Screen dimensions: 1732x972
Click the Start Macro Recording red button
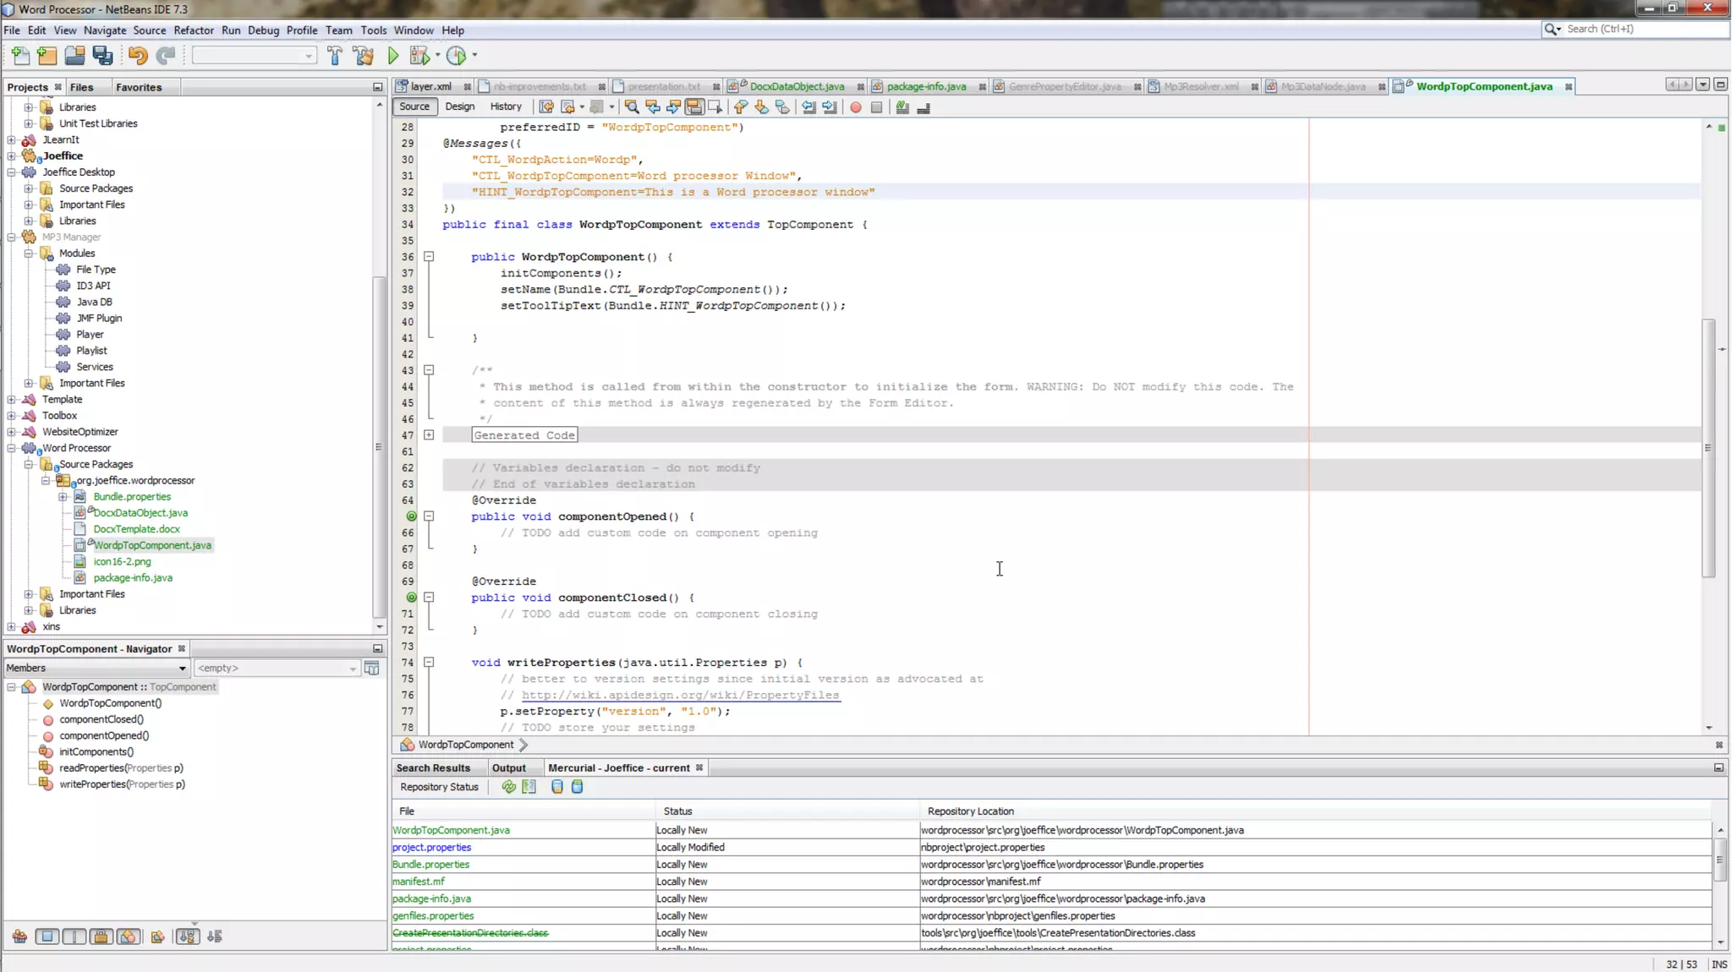point(856,107)
